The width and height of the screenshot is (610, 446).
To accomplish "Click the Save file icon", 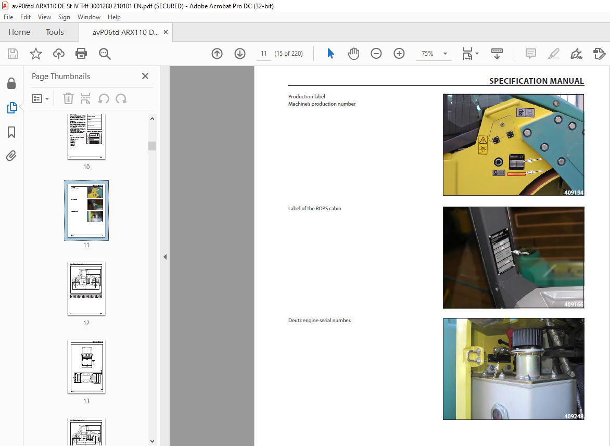I will 13,54.
